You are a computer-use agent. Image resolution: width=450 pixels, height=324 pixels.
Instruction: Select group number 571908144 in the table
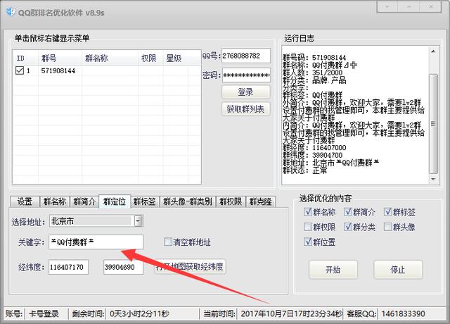58,70
